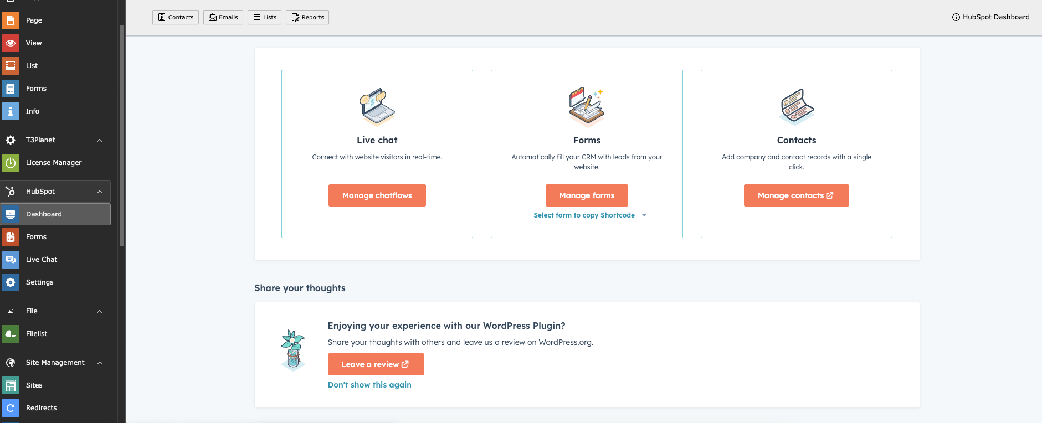Image resolution: width=1042 pixels, height=423 pixels.
Task: Open the Reports toolbar button
Action: click(307, 17)
